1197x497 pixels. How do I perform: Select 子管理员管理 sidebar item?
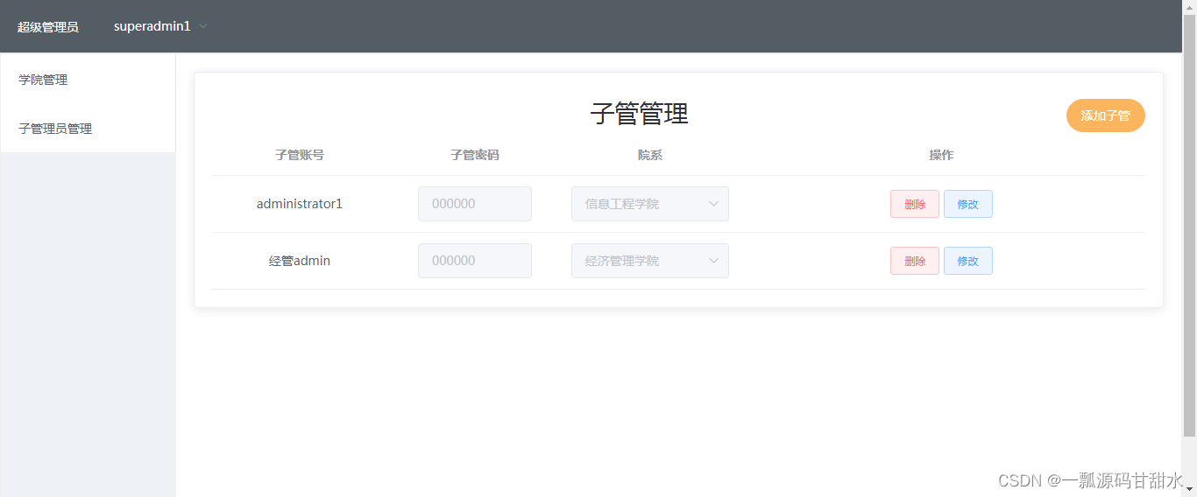[88, 129]
